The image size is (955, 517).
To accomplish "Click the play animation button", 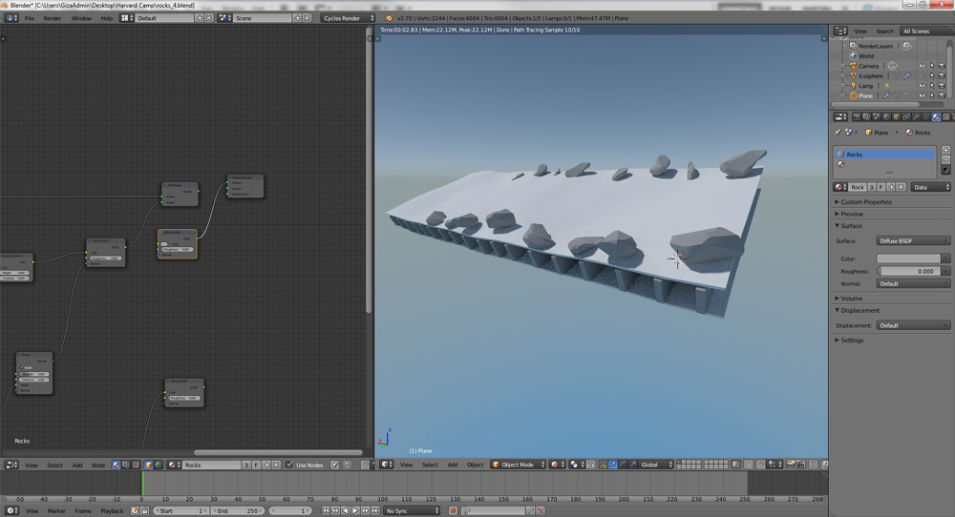I will click(355, 511).
